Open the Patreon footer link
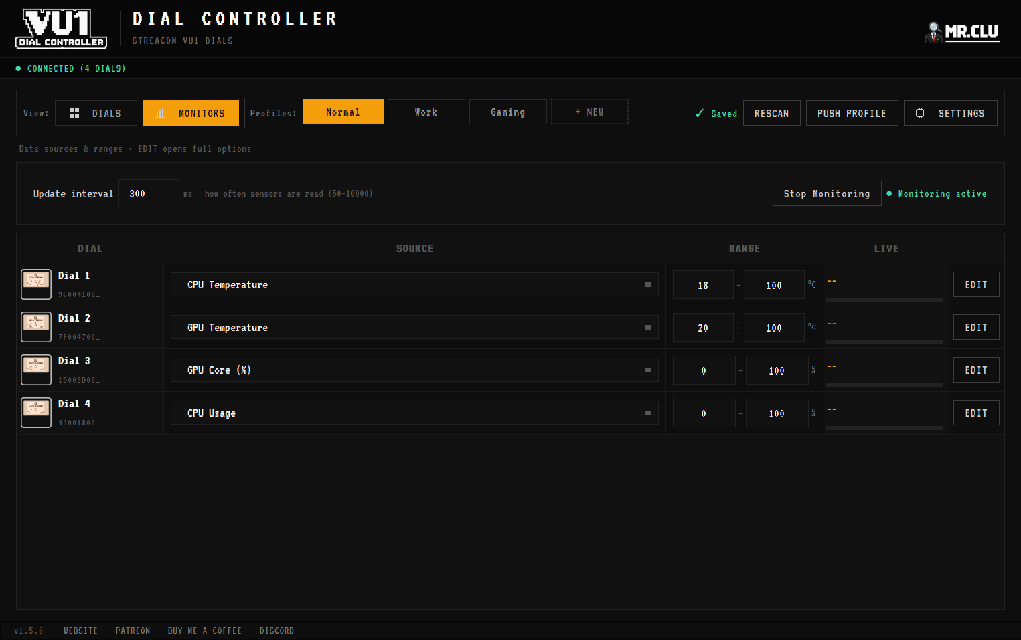 tap(133, 631)
